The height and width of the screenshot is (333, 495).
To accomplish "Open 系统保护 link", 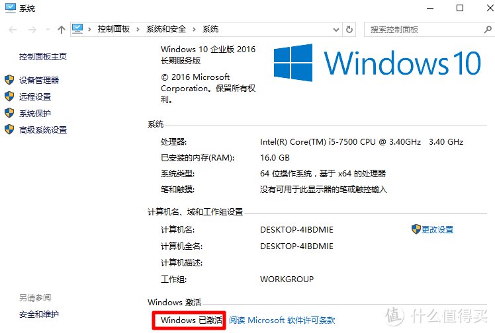I will click(x=35, y=113).
